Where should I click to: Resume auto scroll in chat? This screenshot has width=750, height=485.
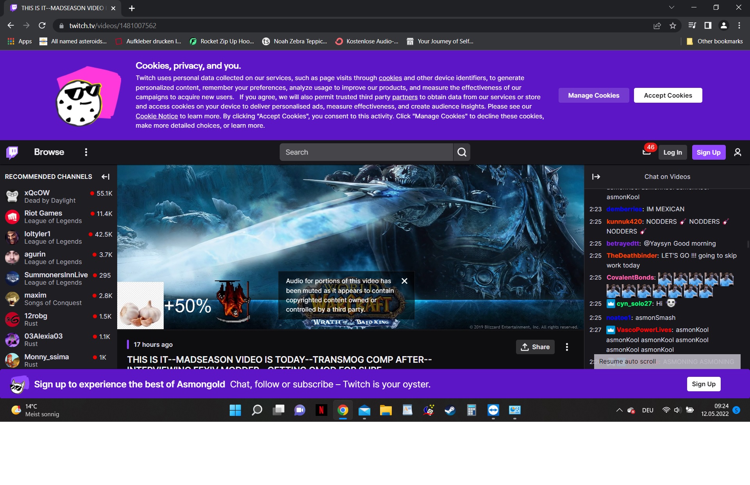click(627, 362)
